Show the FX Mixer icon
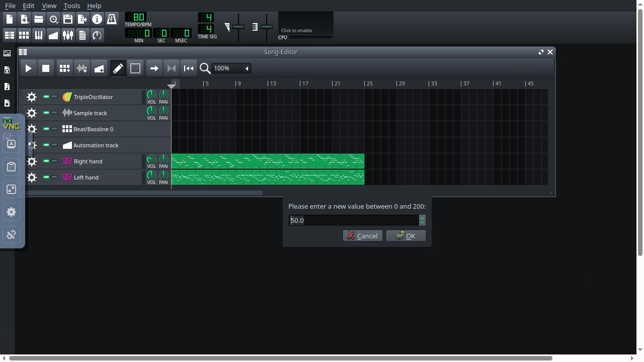 point(68,35)
